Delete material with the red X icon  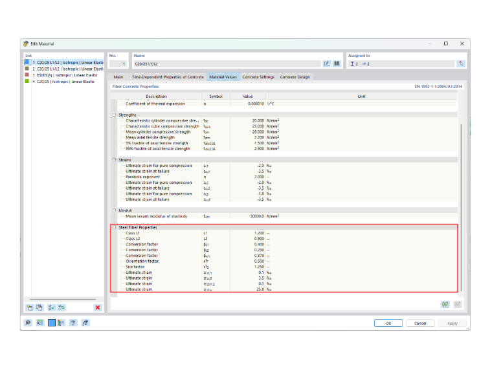pyautogui.click(x=98, y=307)
